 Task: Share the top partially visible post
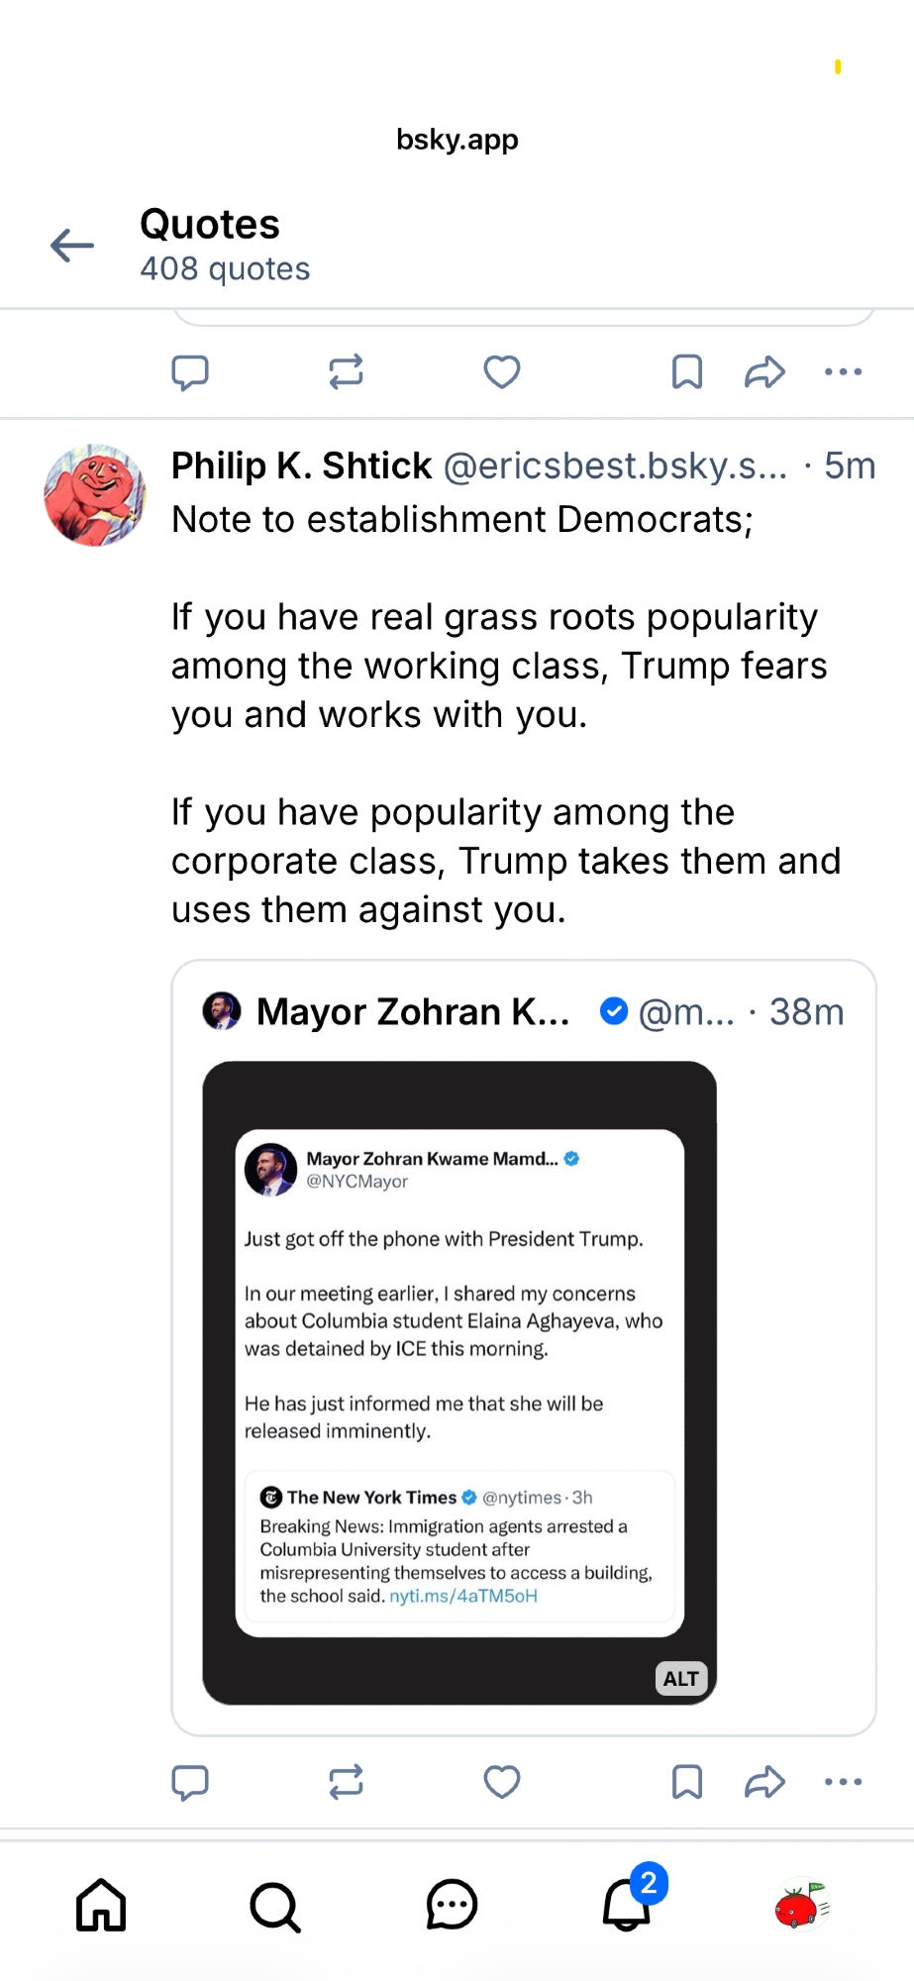[x=764, y=372]
